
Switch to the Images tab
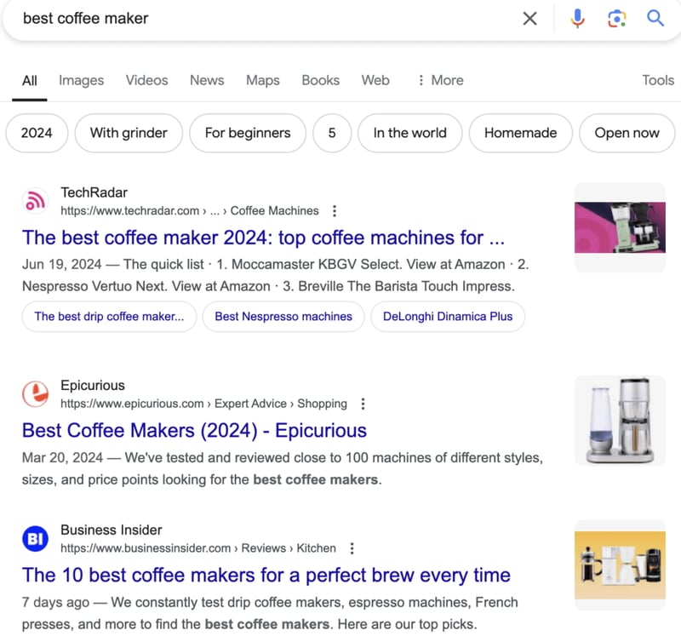point(81,80)
